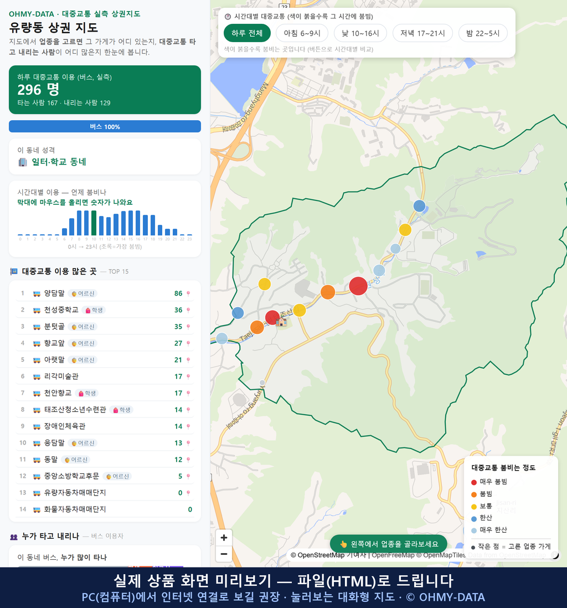Click the 대중교통 이용 많은 곳 heading

(x=59, y=271)
